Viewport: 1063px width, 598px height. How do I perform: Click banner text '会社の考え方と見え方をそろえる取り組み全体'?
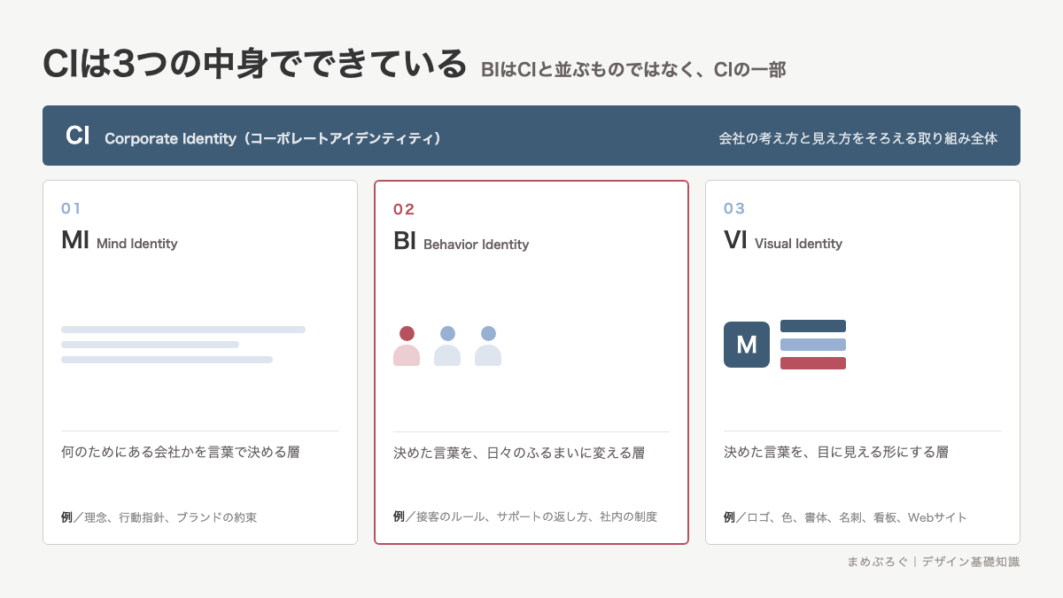point(858,138)
